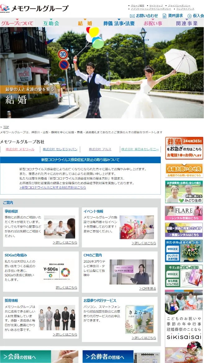The height and width of the screenshot is (363, 204).
Task: Click the SDGsの取組み heading
Action: tap(16, 255)
